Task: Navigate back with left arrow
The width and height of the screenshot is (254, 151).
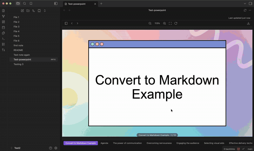Action: (64, 10)
